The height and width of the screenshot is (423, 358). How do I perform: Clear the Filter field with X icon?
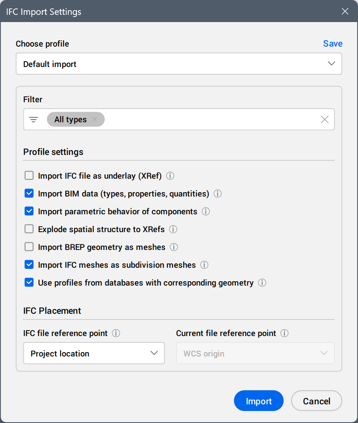click(x=324, y=120)
